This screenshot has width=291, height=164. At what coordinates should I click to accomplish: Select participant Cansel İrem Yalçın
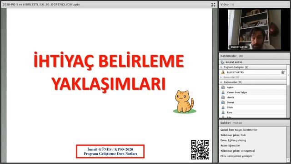(x=253, y=92)
